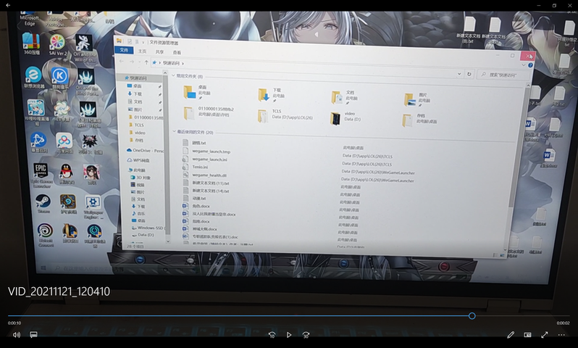Click the video seek bar handle

click(472, 315)
